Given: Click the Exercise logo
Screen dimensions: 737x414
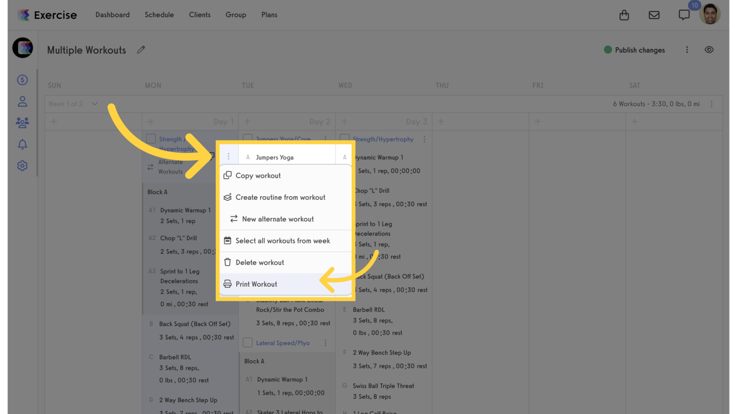Looking at the screenshot, I should pos(47,15).
